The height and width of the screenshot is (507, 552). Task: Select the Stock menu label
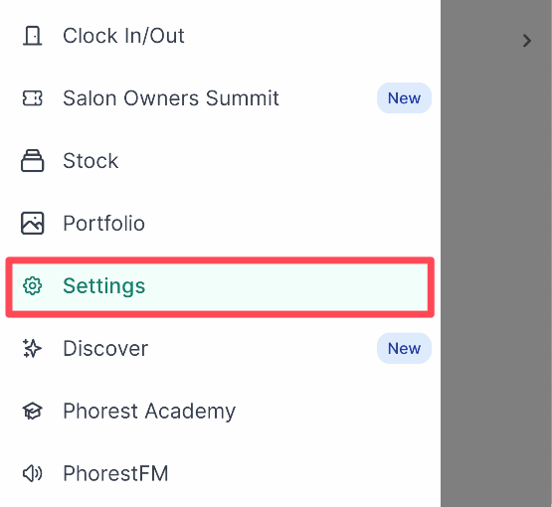pos(91,161)
